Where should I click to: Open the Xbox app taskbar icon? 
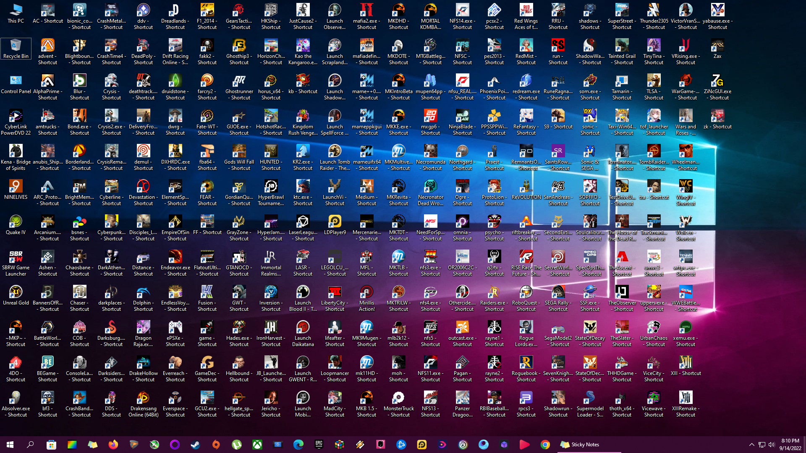[257, 445]
